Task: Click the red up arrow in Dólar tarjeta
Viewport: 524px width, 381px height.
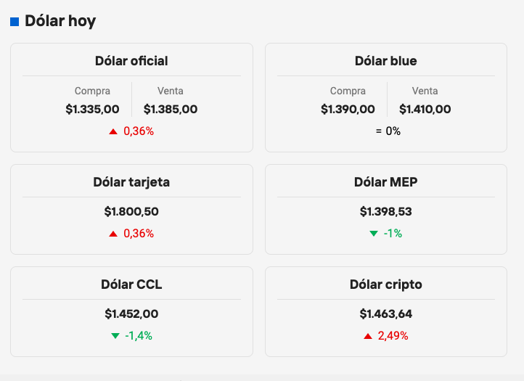Action: coord(113,234)
